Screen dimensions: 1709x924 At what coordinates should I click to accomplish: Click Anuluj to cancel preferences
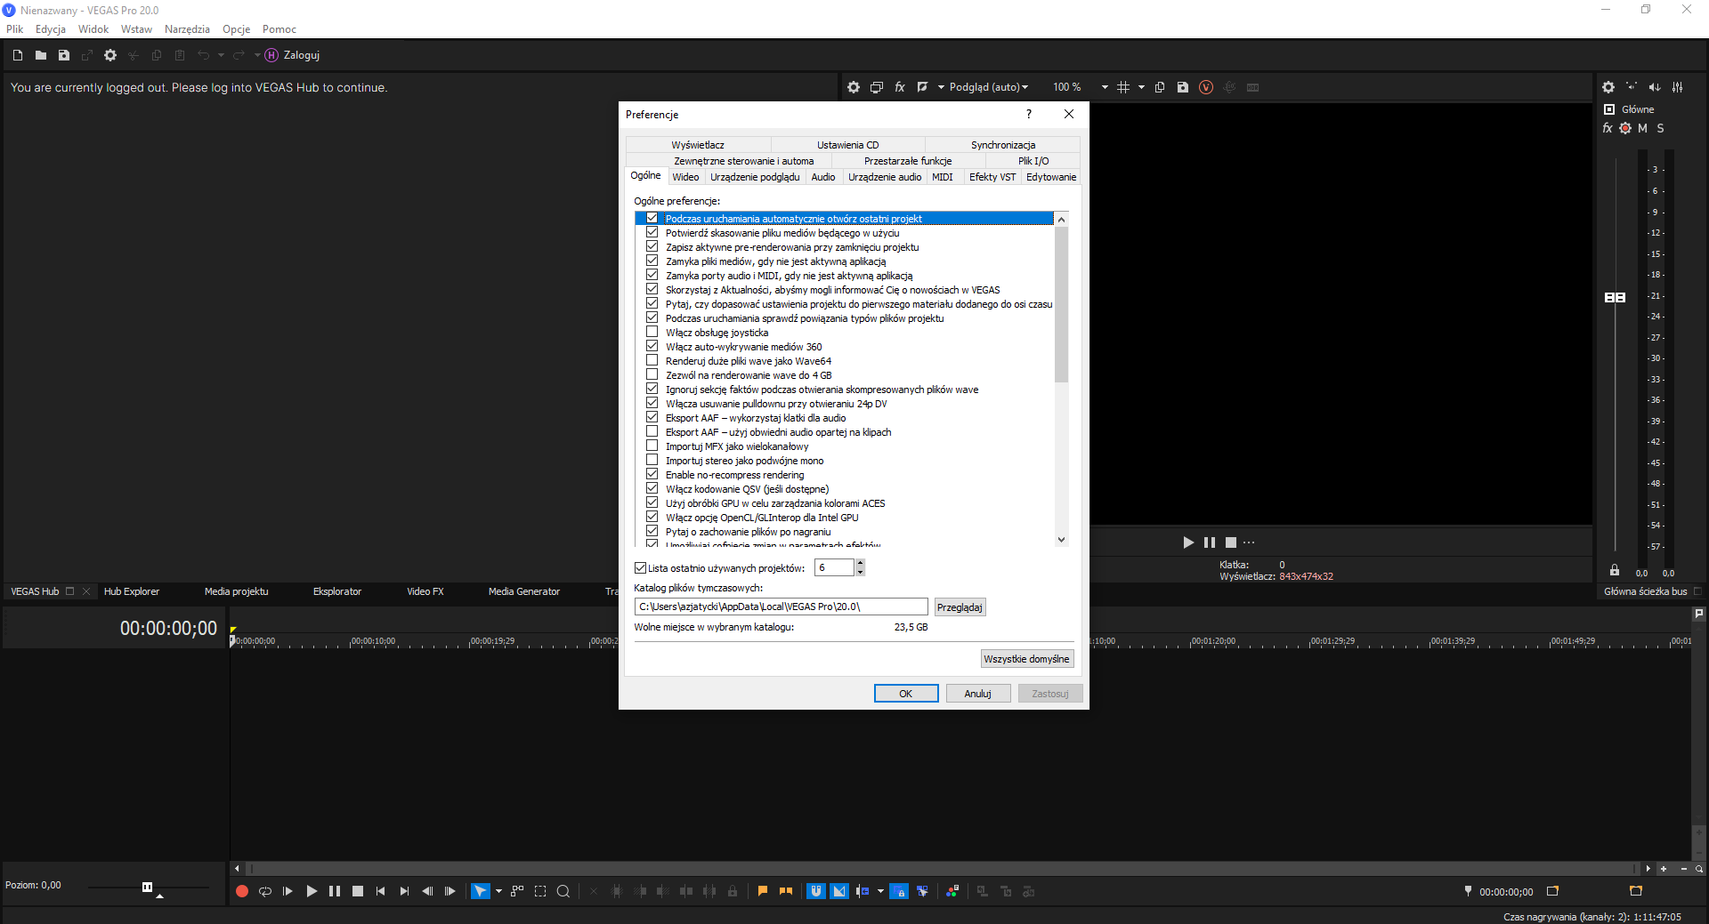pos(978,694)
